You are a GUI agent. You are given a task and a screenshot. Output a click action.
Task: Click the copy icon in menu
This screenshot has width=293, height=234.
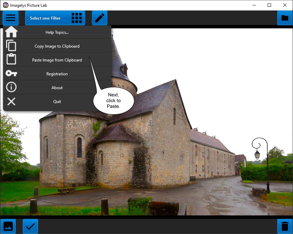[11, 45]
